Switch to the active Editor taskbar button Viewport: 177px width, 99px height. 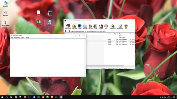click(x=61, y=97)
